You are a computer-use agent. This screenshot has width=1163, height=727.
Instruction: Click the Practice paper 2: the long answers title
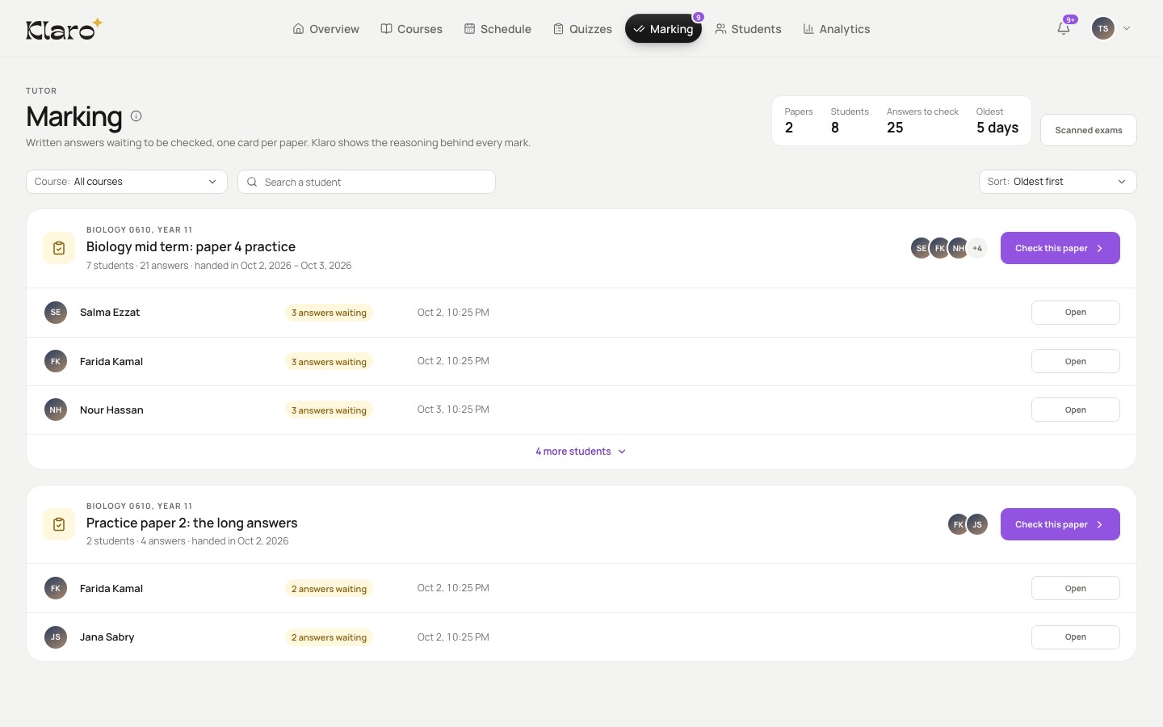[x=192, y=523]
